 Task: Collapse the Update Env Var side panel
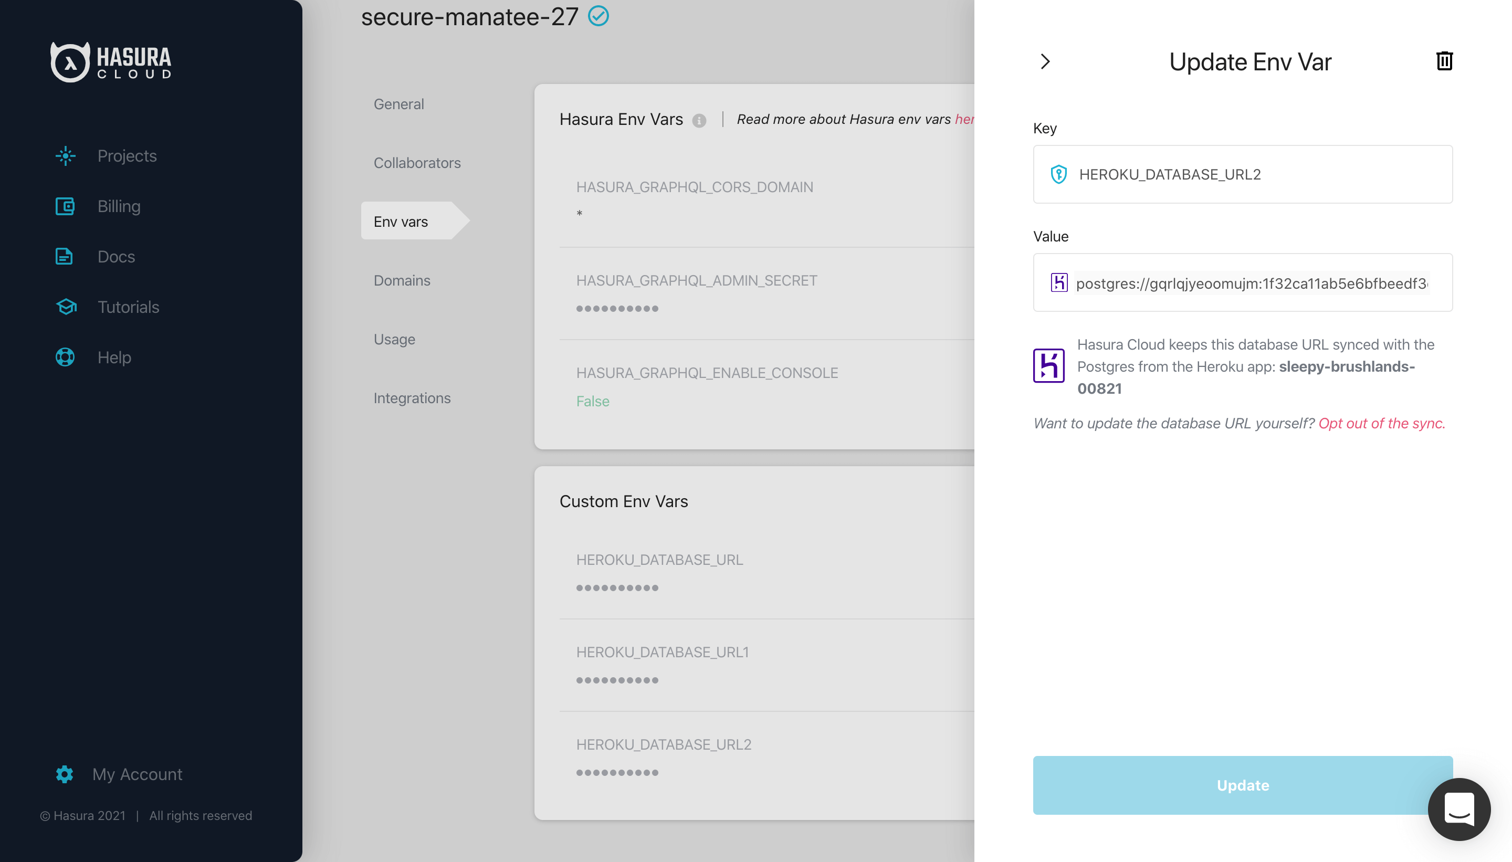[1045, 61]
